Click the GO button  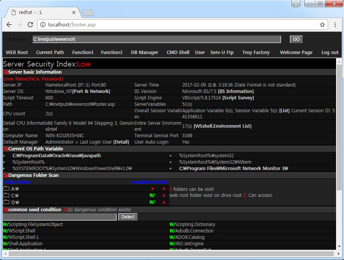click(x=296, y=39)
